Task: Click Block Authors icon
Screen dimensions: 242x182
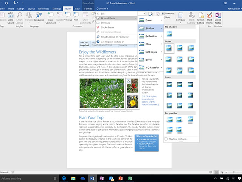Action: click(191, 18)
